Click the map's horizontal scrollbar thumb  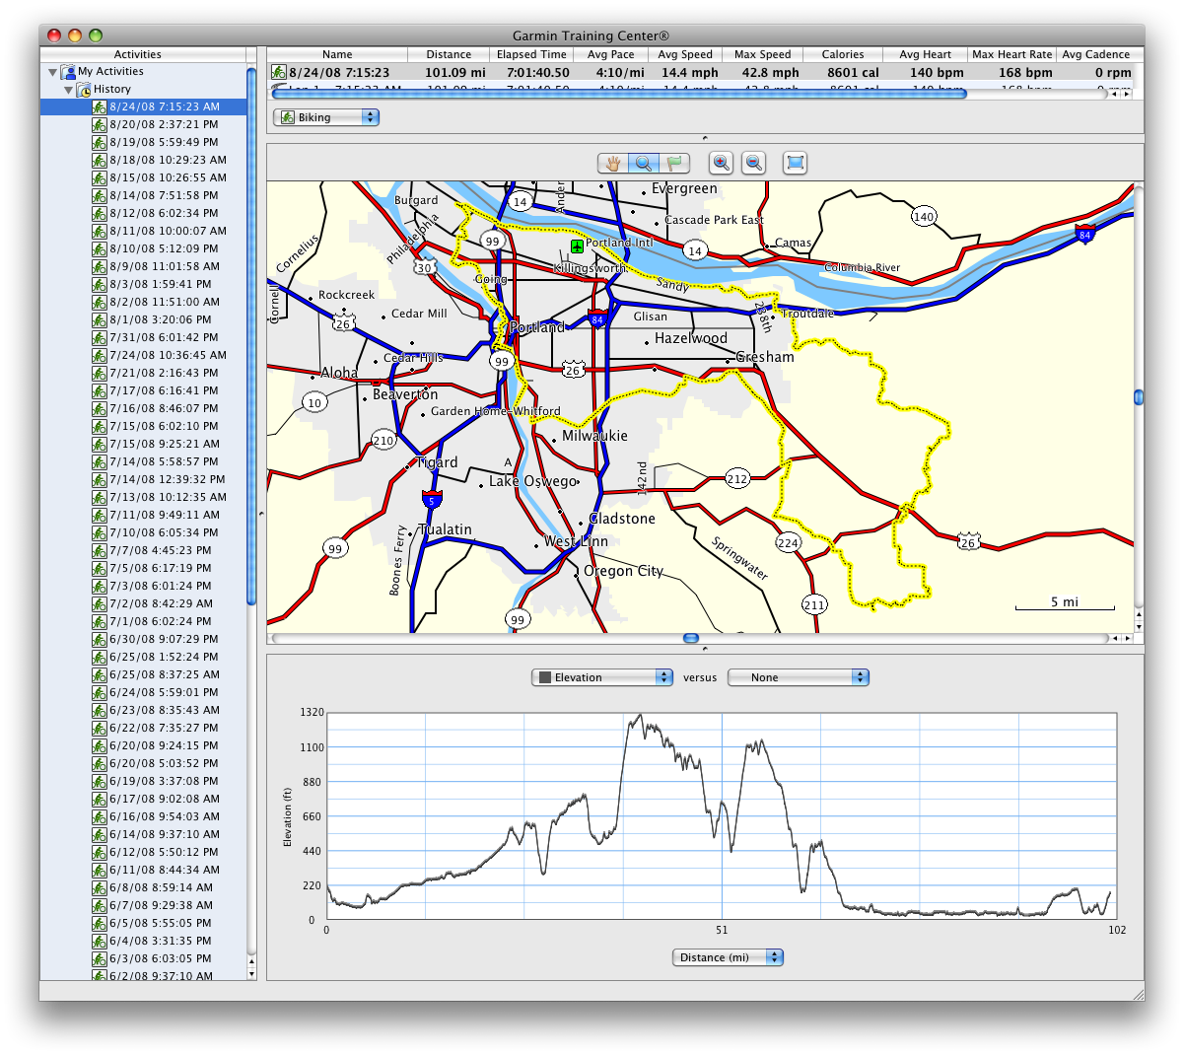pyautogui.click(x=691, y=638)
